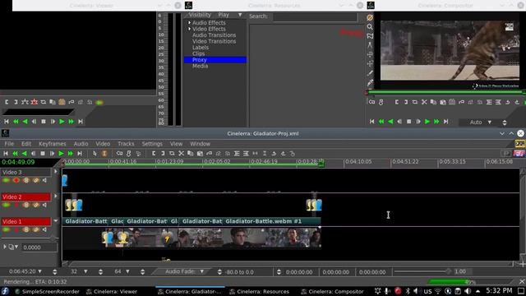Click the in-point bracket in main toolbar
Image resolution: width=526 pixels, height=296 pixels.
click(154, 154)
